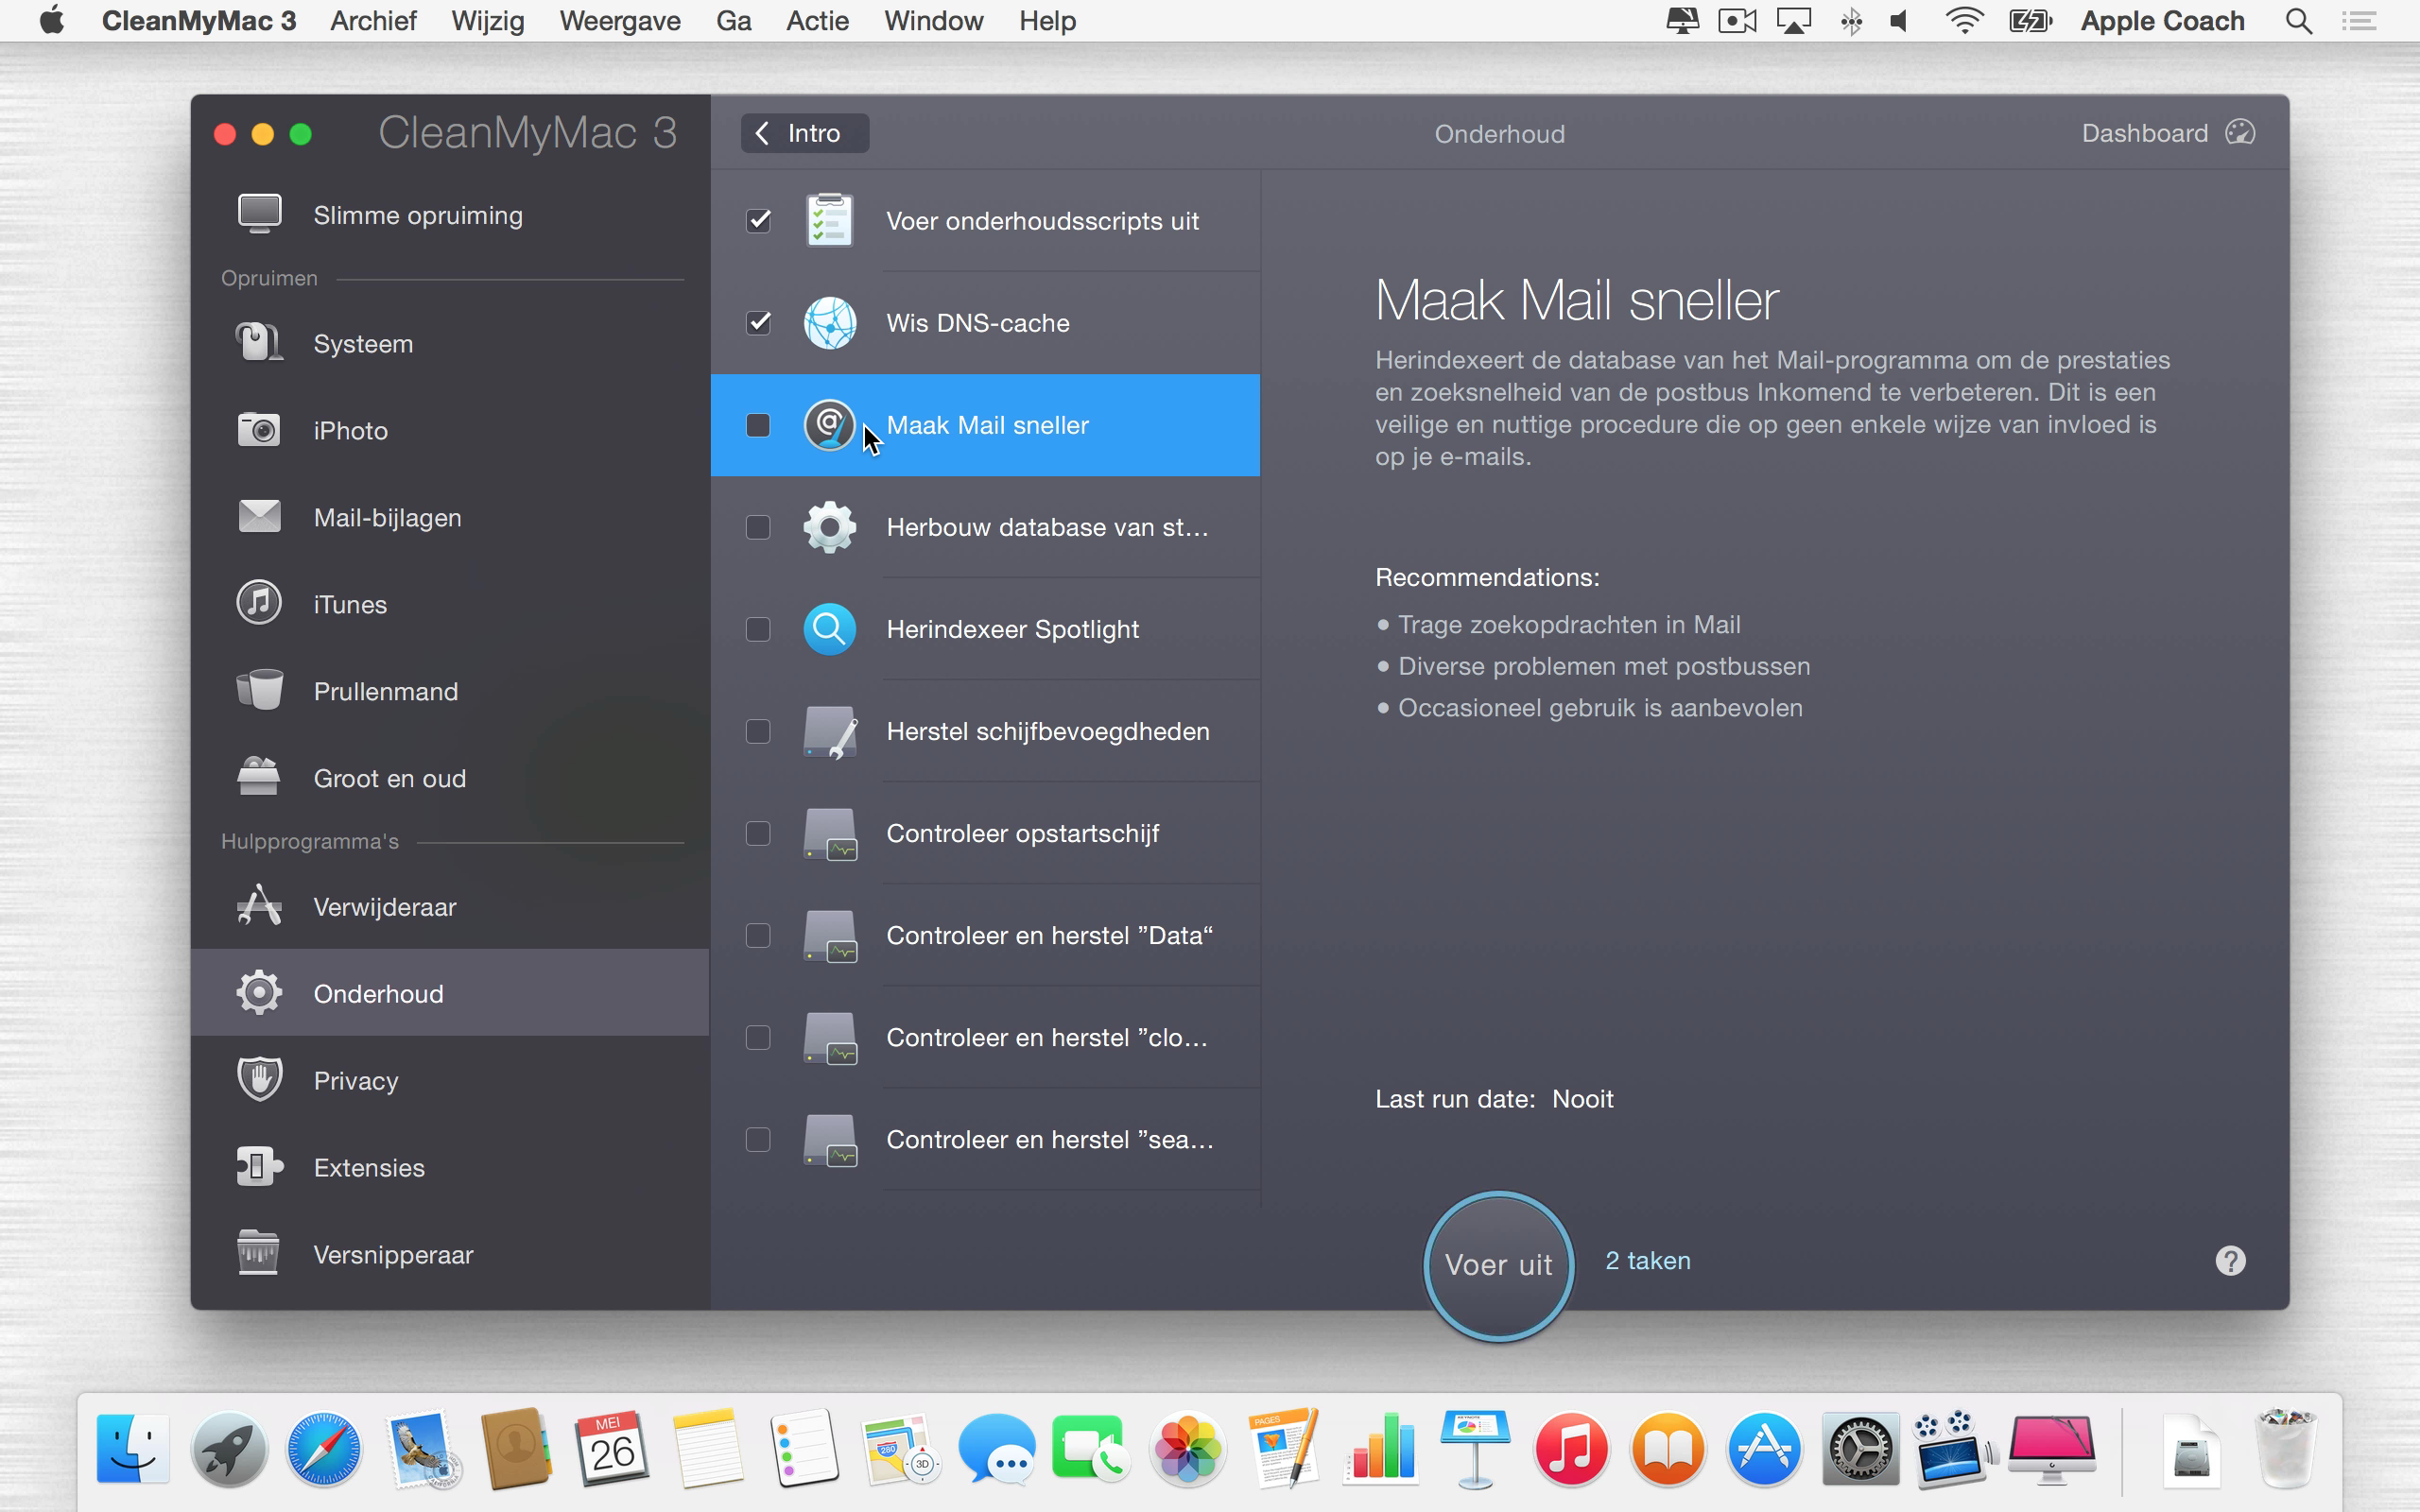Click the Wis DNS-cache globe icon

coord(830,323)
